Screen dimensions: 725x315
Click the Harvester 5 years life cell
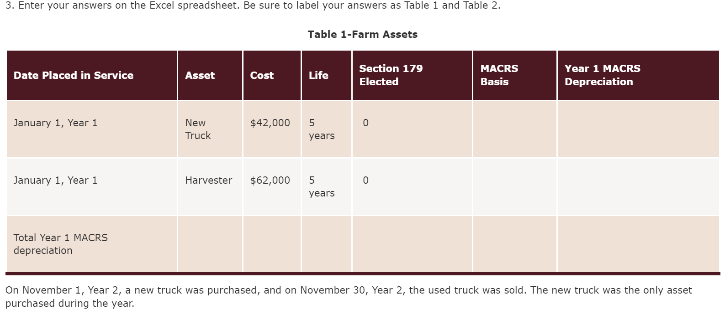point(327,187)
